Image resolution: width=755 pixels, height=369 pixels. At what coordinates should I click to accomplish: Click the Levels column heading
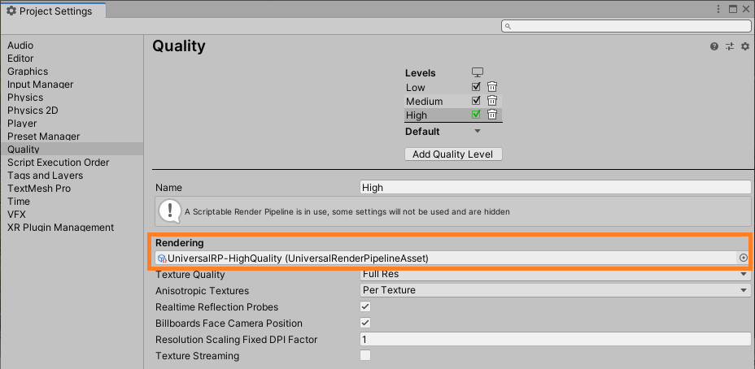tap(421, 72)
